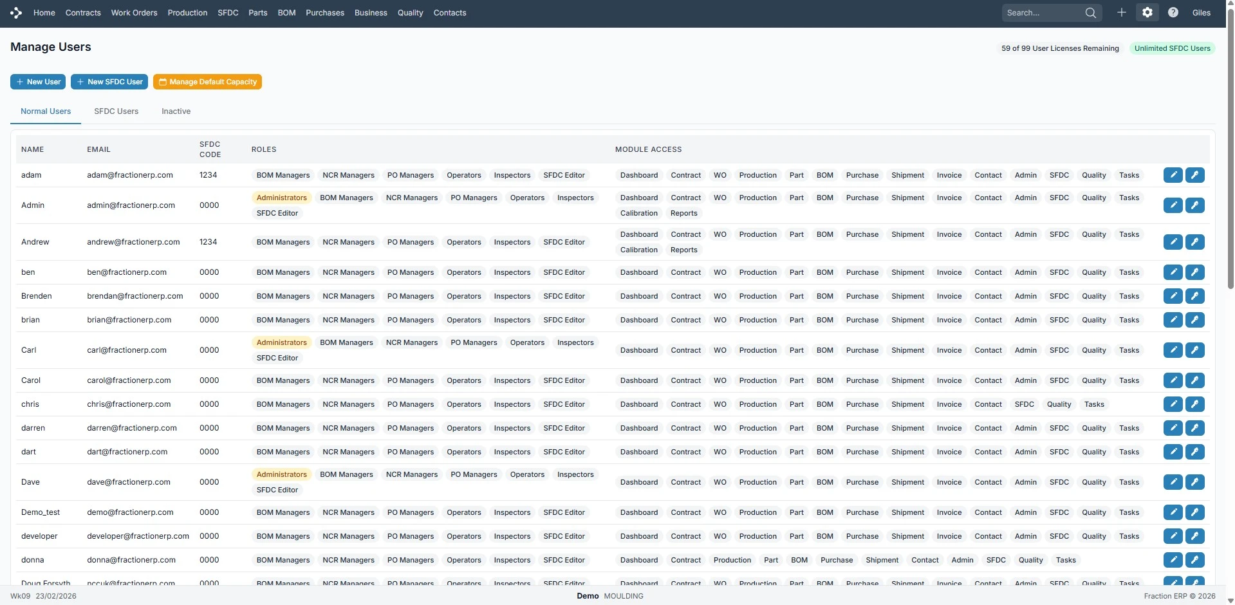Open the Giles user account menu
The image size is (1235, 605).
(x=1202, y=12)
